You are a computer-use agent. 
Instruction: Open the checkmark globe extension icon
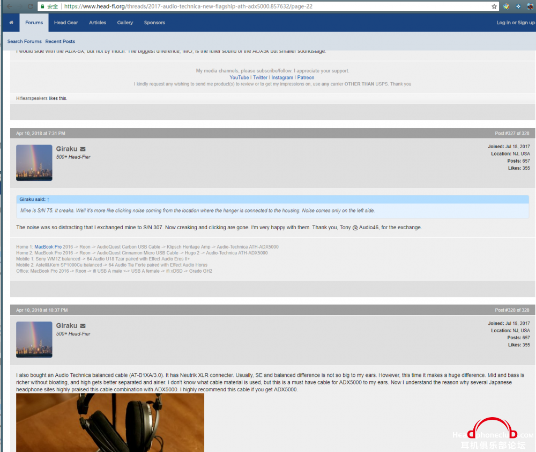507,6
